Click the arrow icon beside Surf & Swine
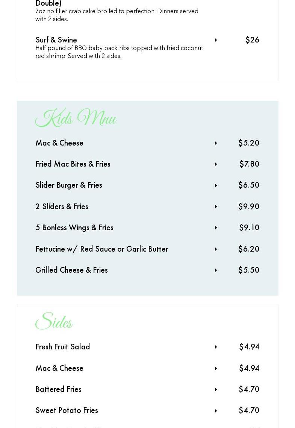This screenshot has height=428, width=295. [216, 40]
